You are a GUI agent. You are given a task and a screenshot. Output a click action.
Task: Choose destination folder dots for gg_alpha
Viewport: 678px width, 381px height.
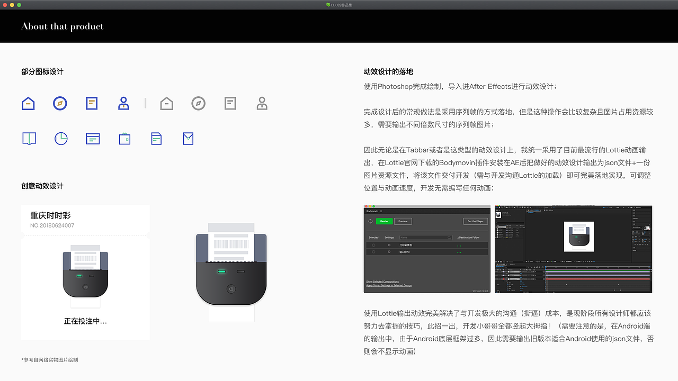point(459,252)
